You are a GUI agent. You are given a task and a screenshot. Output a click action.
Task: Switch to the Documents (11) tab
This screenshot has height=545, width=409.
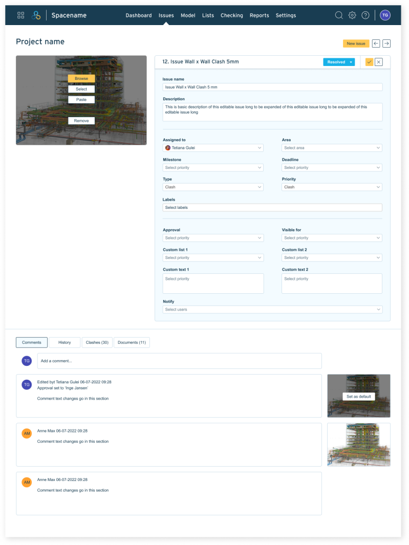point(132,342)
